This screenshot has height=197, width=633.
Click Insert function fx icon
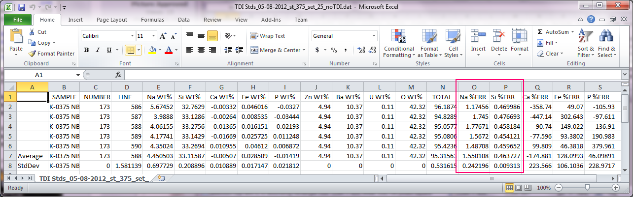(x=118, y=75)
